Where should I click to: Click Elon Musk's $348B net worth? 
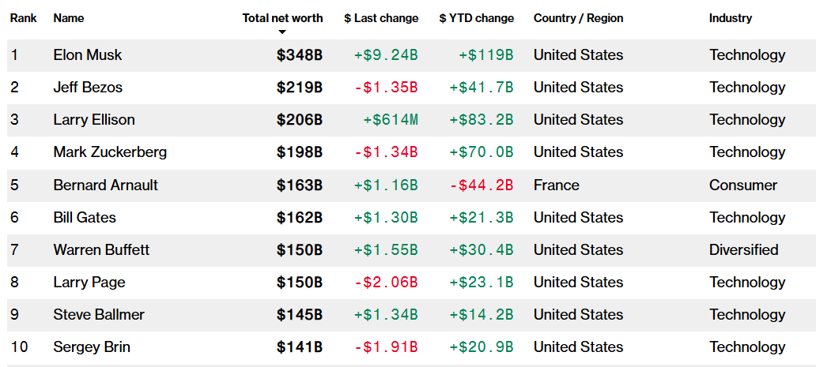click(299, 55)
